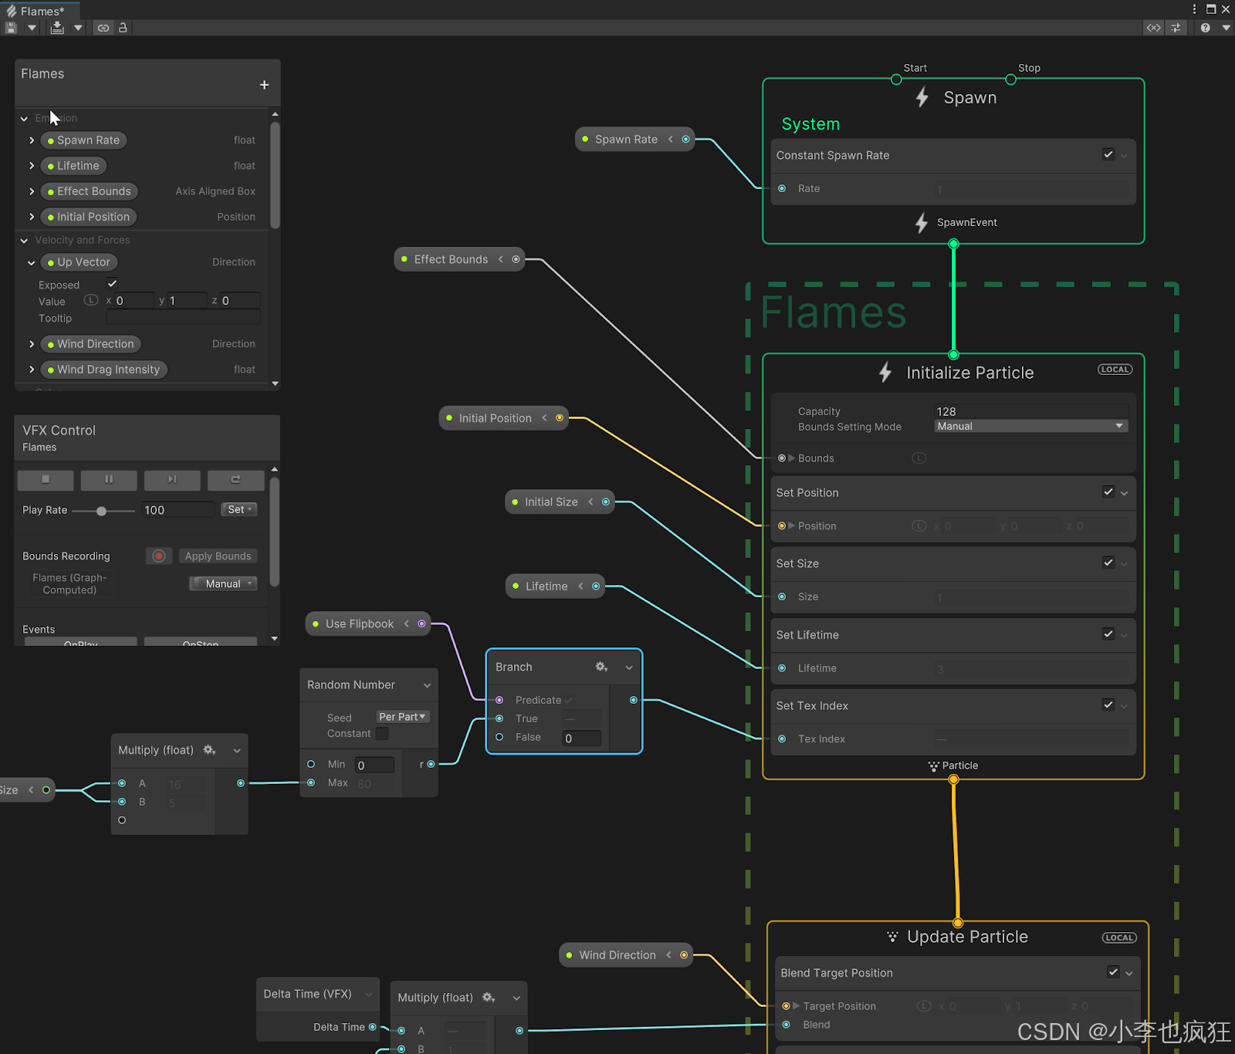Collapse the Branch node chevron
Viewport: 1235px width, 1054px height.
click(629, 667)
